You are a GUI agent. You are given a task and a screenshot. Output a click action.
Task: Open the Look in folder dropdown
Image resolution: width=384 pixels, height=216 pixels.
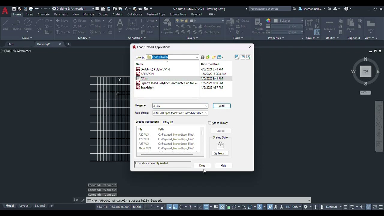pyautogui.click(x=197, y=57)
